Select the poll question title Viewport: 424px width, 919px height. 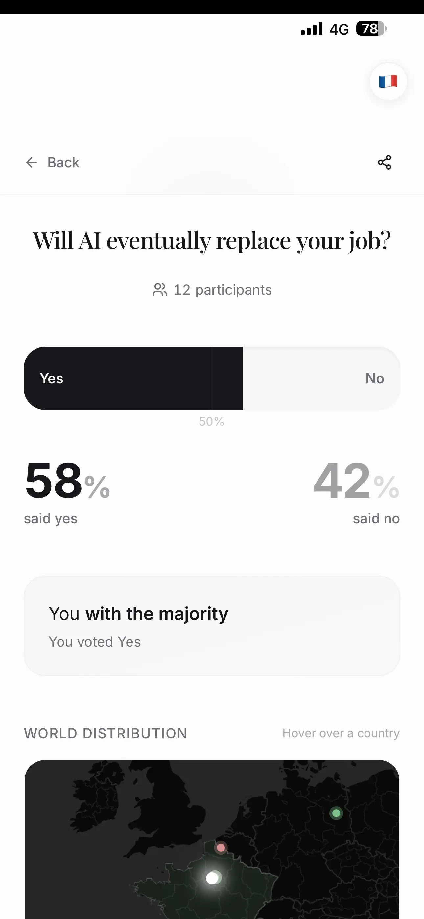(212, 241)
